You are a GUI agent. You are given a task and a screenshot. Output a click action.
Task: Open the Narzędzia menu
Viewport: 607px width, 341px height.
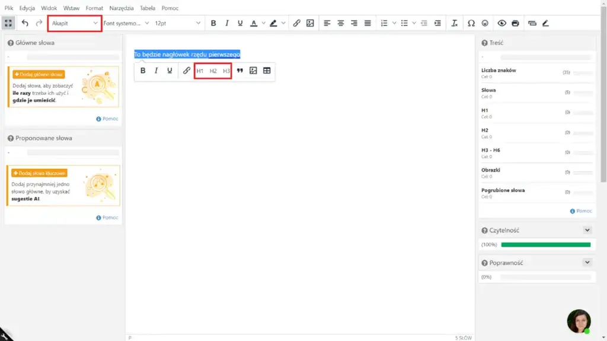tap(122, 8)
